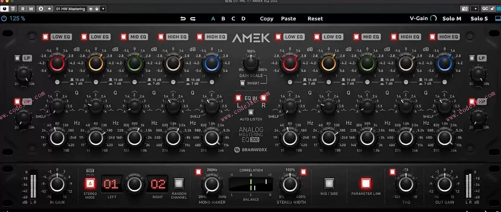Click the AMEK logo

pyautogui.click(x=251, y=38)
